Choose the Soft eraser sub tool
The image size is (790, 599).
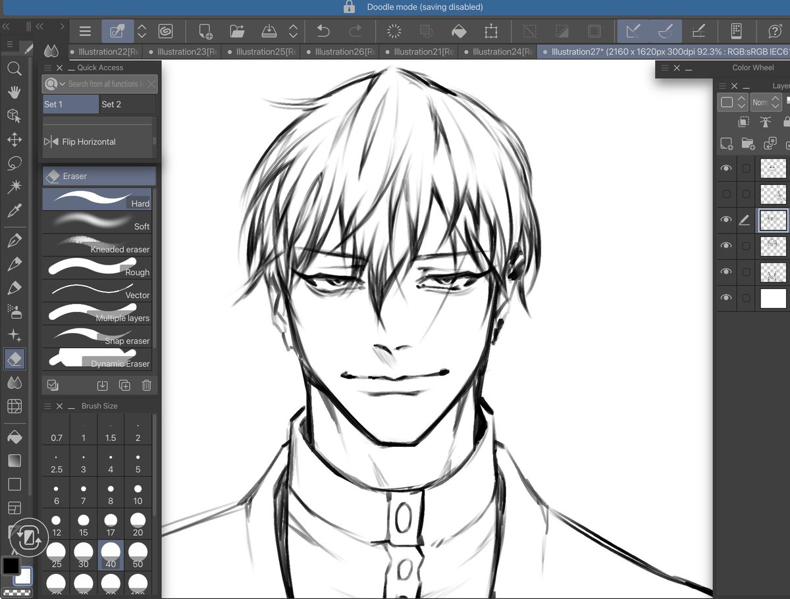pos(97,222)
